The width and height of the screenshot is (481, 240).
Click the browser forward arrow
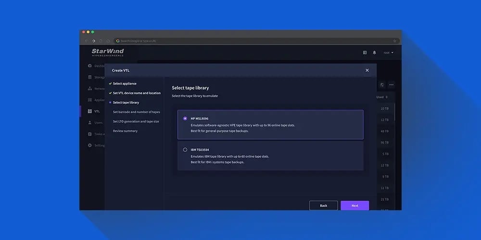point(94,41)
